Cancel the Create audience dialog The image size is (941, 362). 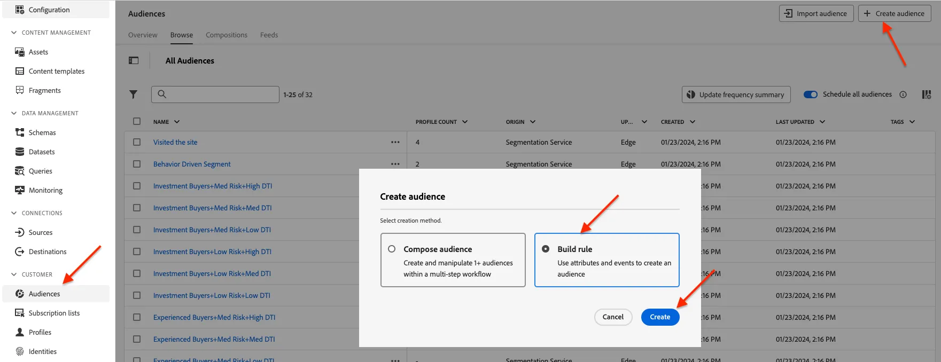pyautogui.click(x=613, y=317)
